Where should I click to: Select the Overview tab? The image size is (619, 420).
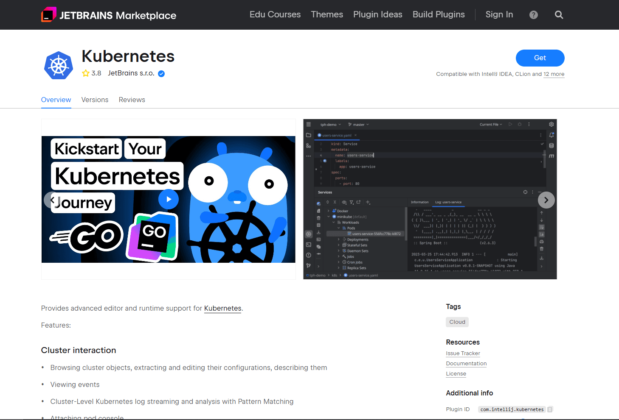(x=56, y=100)
